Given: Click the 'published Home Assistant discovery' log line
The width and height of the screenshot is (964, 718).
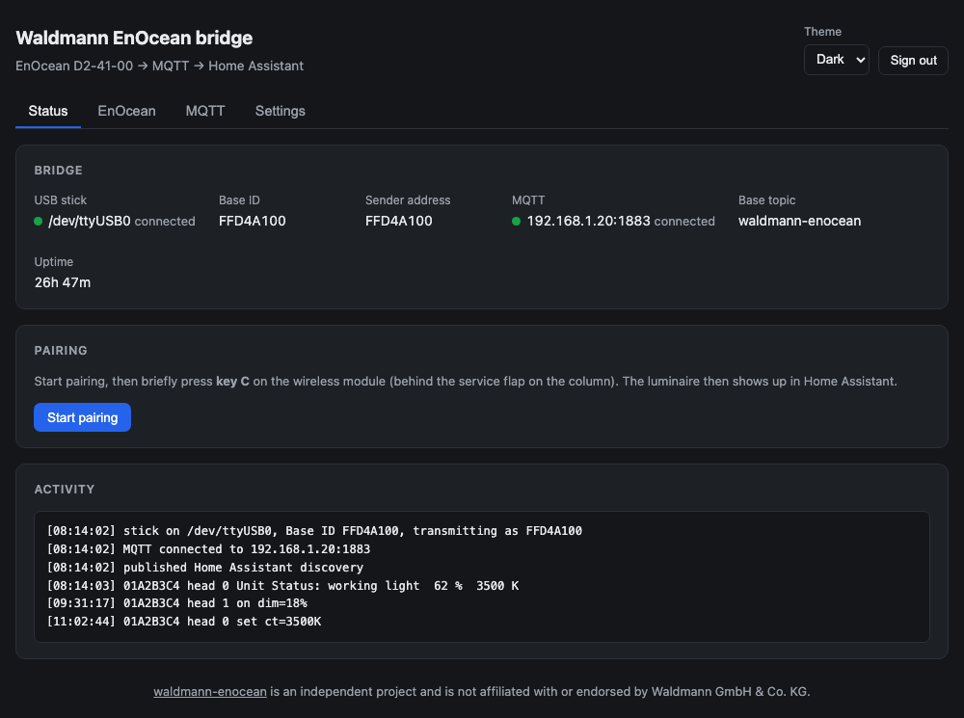Looking at the screenshot, I should [x=205, y=567].
